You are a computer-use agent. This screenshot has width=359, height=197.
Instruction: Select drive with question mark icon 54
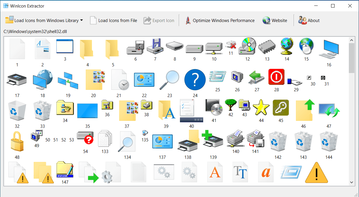[x=85, y=138]
